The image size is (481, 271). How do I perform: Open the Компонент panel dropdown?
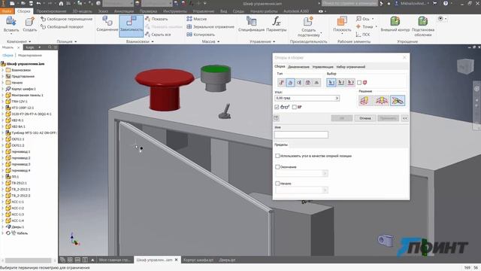coord(19,41)
